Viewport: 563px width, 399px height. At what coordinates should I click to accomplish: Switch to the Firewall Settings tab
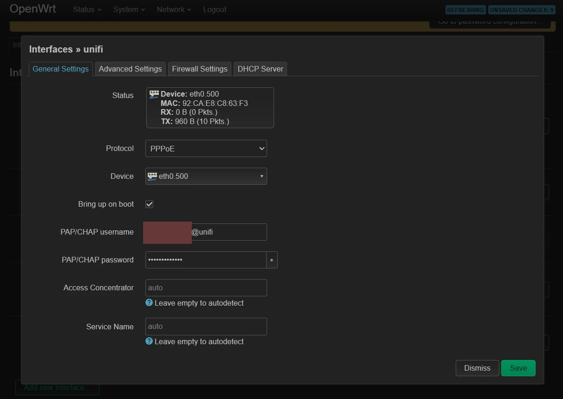click(x=200, y=69)
